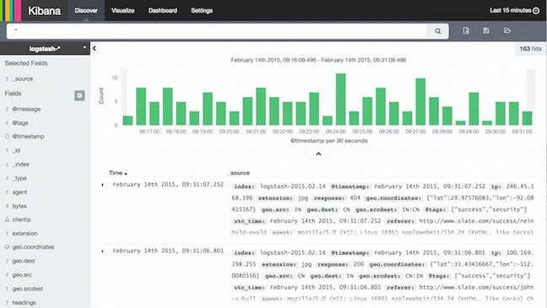
Task: Select the @message field
Action: (26, 109)
